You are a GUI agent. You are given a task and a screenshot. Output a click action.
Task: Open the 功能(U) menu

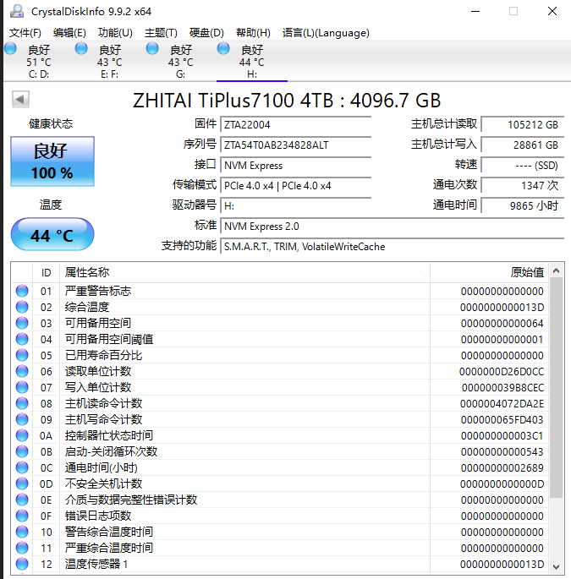pyautogui.click(x=115, y=33)
